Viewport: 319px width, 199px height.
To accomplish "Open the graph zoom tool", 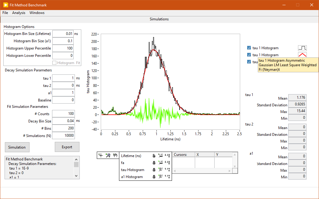I will click(108, 156).
